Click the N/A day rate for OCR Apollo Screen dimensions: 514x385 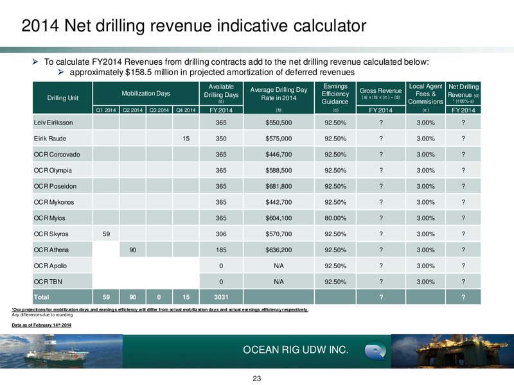[x=279, y=266]
